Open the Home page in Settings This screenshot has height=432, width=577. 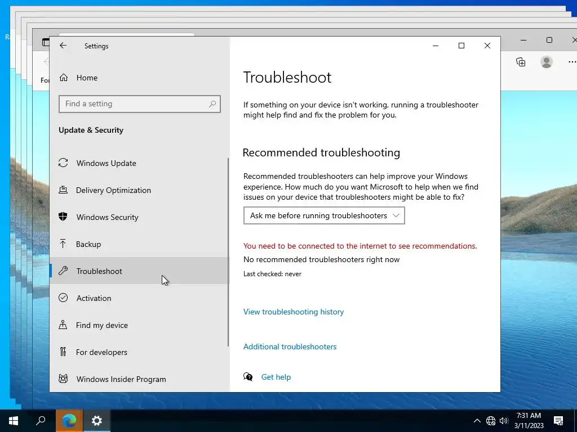pos(139,78)
